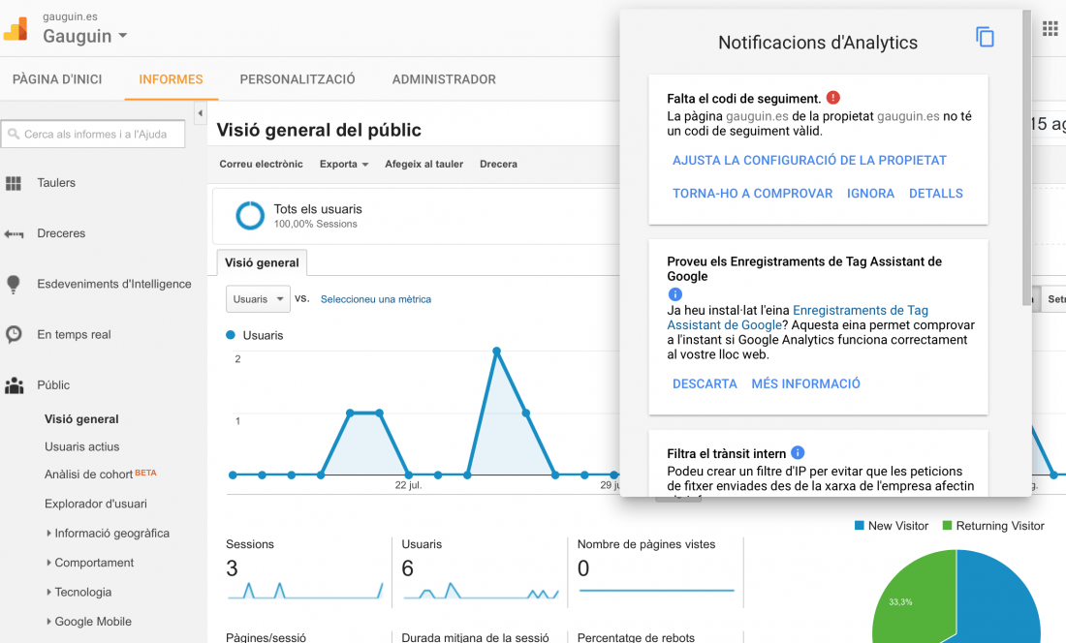Click the Públic sidebar section
Image resolution: width=1066 pixels, height=643 pixels.
pos(53,385)
